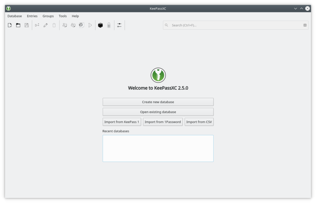316x203 pixels.
Task: Open the Password Generator dice icon
Action: (x=100, y=25)
